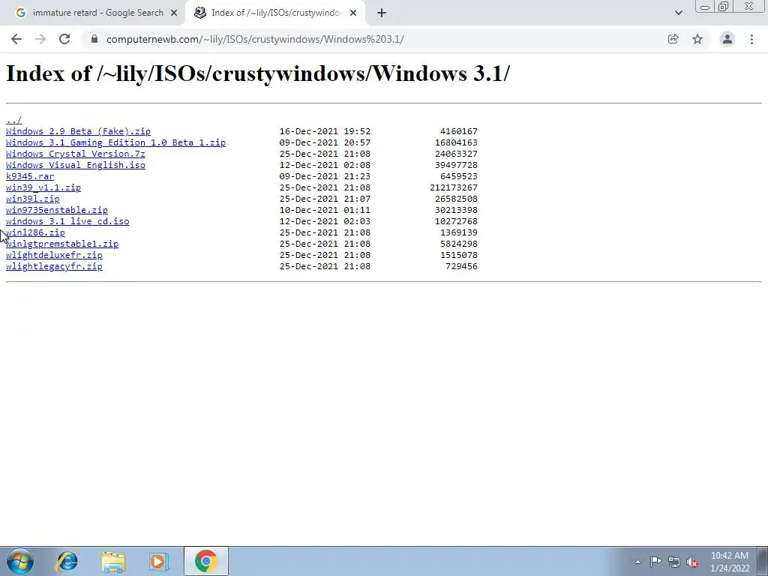Click size value 729456
Image resolution: width=768 pixels, height=576 pixels.
(461, 266)
